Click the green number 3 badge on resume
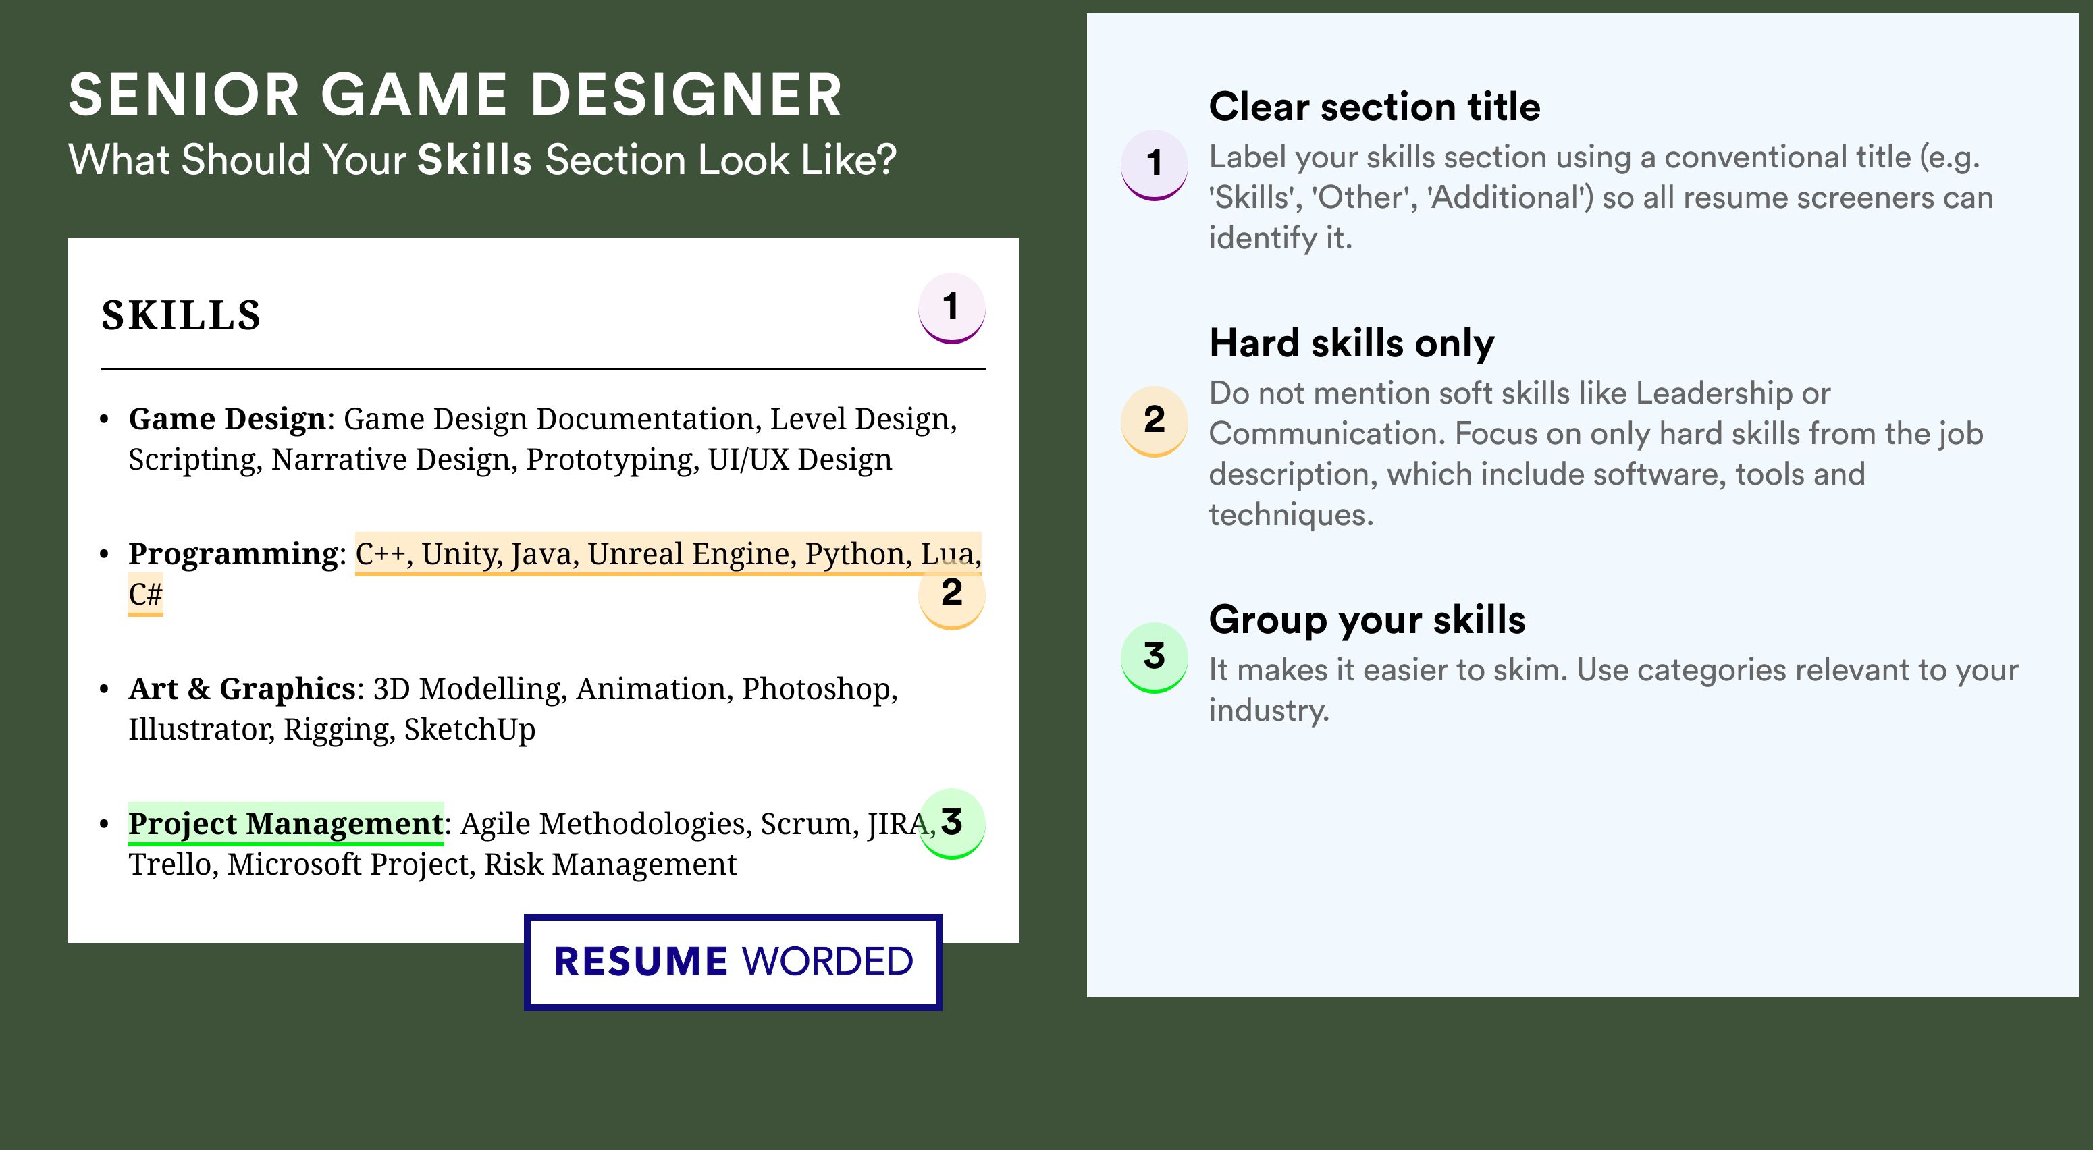 [x=951, y=823]
